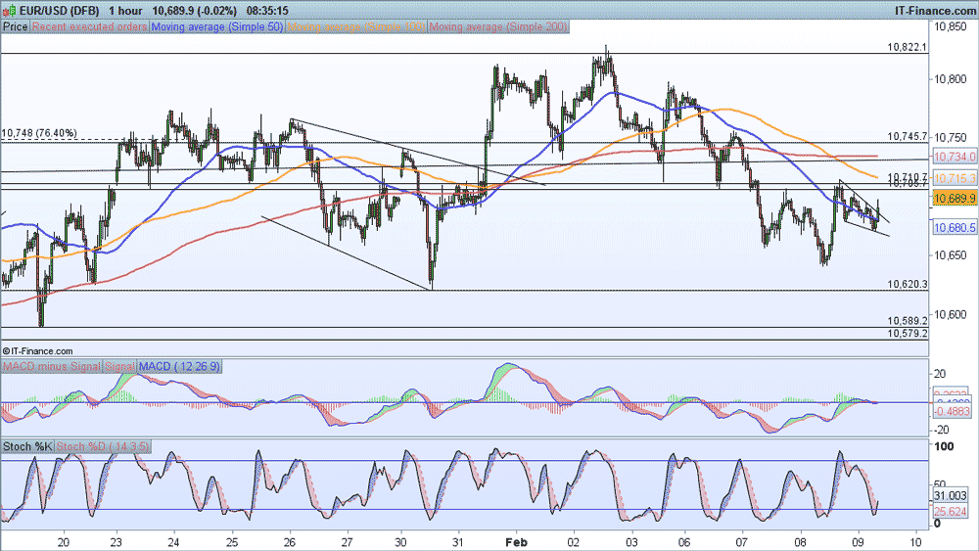Click the 10,600 price axis label
The image size is (979, 551).
point(951,314)
